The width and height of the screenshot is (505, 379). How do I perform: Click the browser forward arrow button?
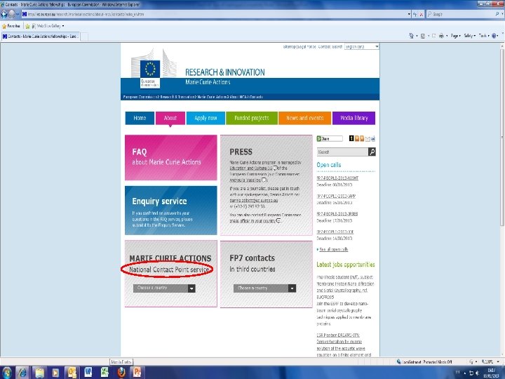pyautogui.click(x=12, y=14)
